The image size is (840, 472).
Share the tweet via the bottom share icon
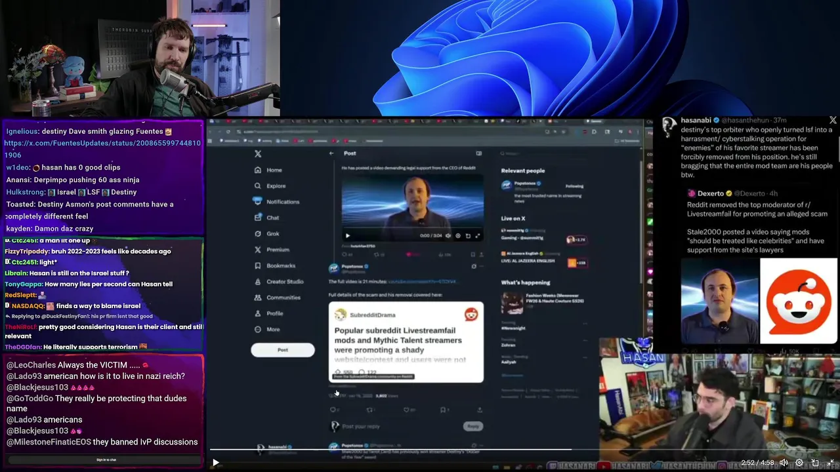[480, 410]
